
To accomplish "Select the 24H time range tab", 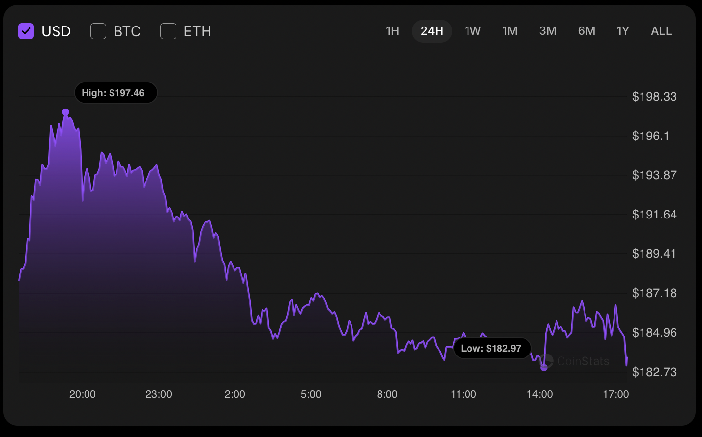I will click(432, 31).
